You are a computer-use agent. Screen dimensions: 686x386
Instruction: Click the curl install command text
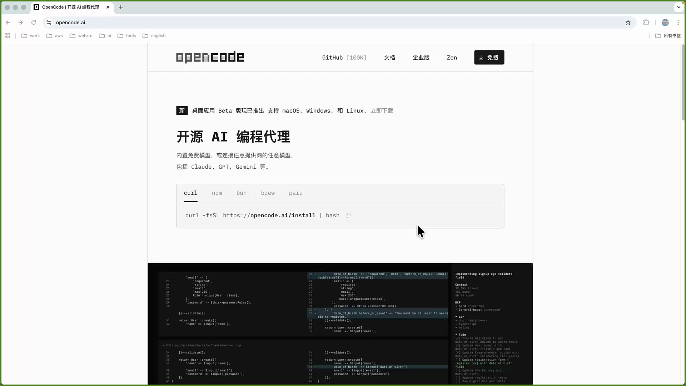262,216
